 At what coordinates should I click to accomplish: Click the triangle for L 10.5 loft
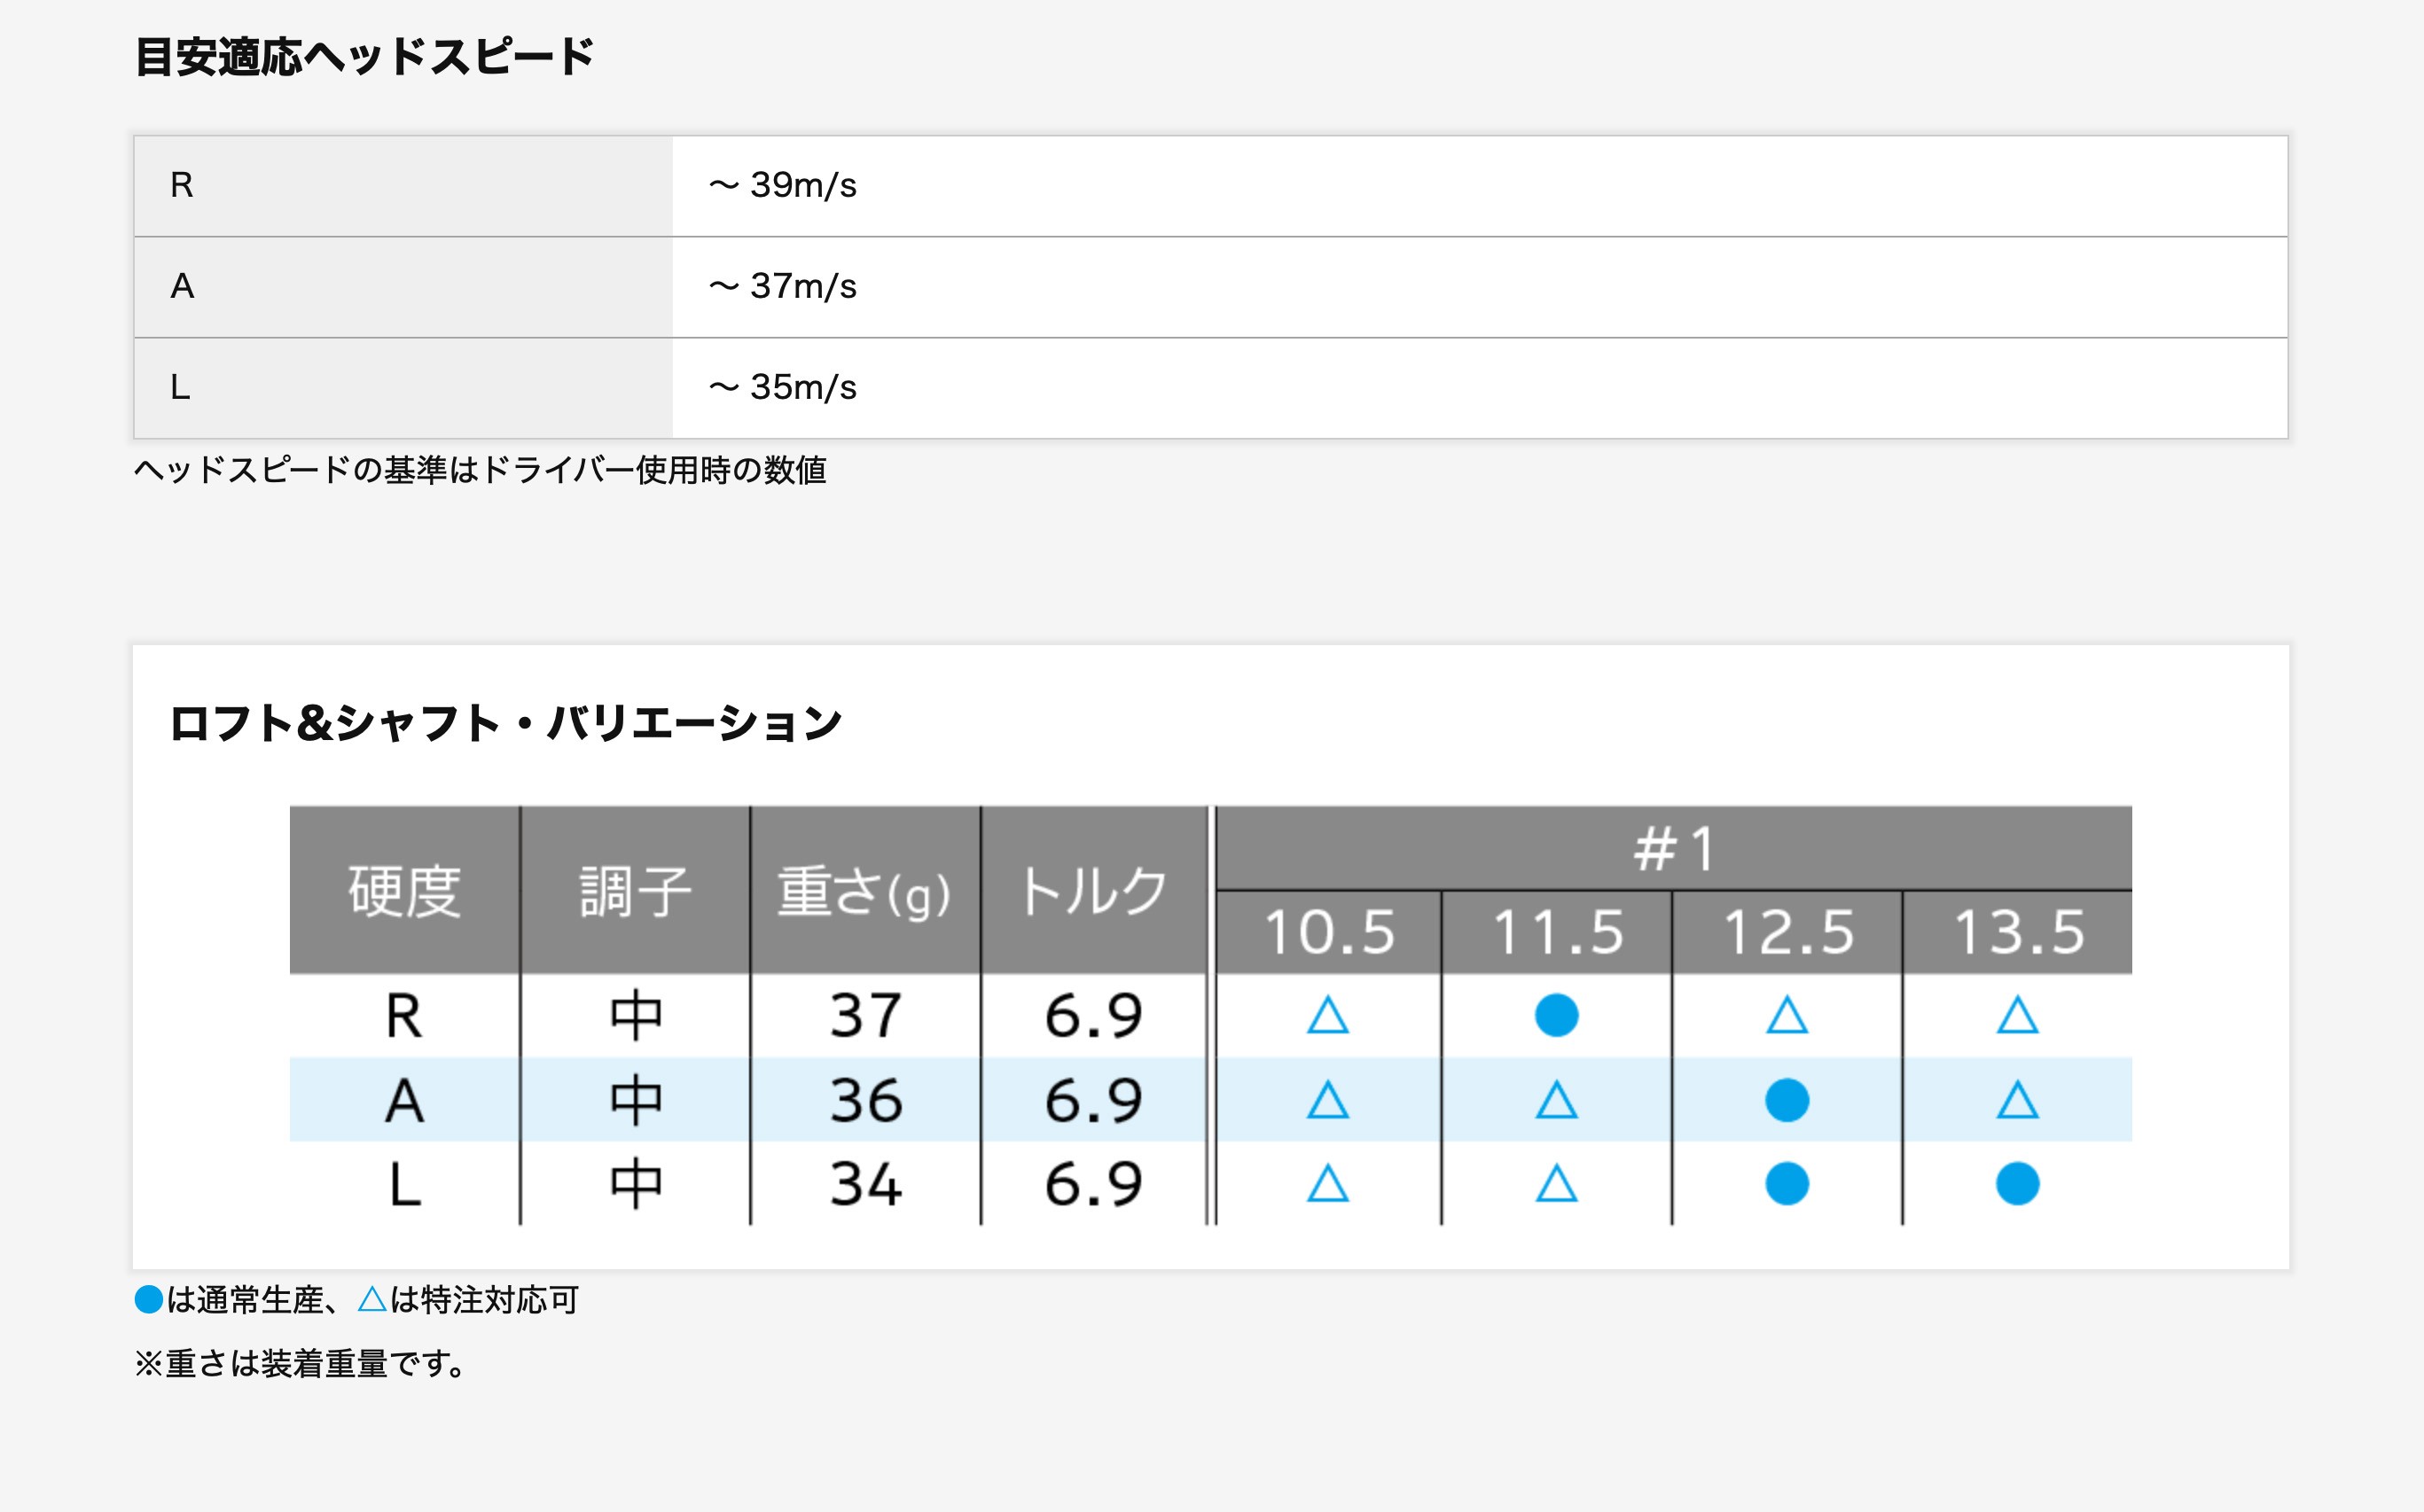1327,1184
